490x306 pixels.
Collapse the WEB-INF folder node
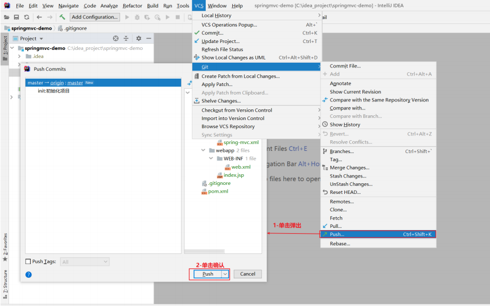211,158
